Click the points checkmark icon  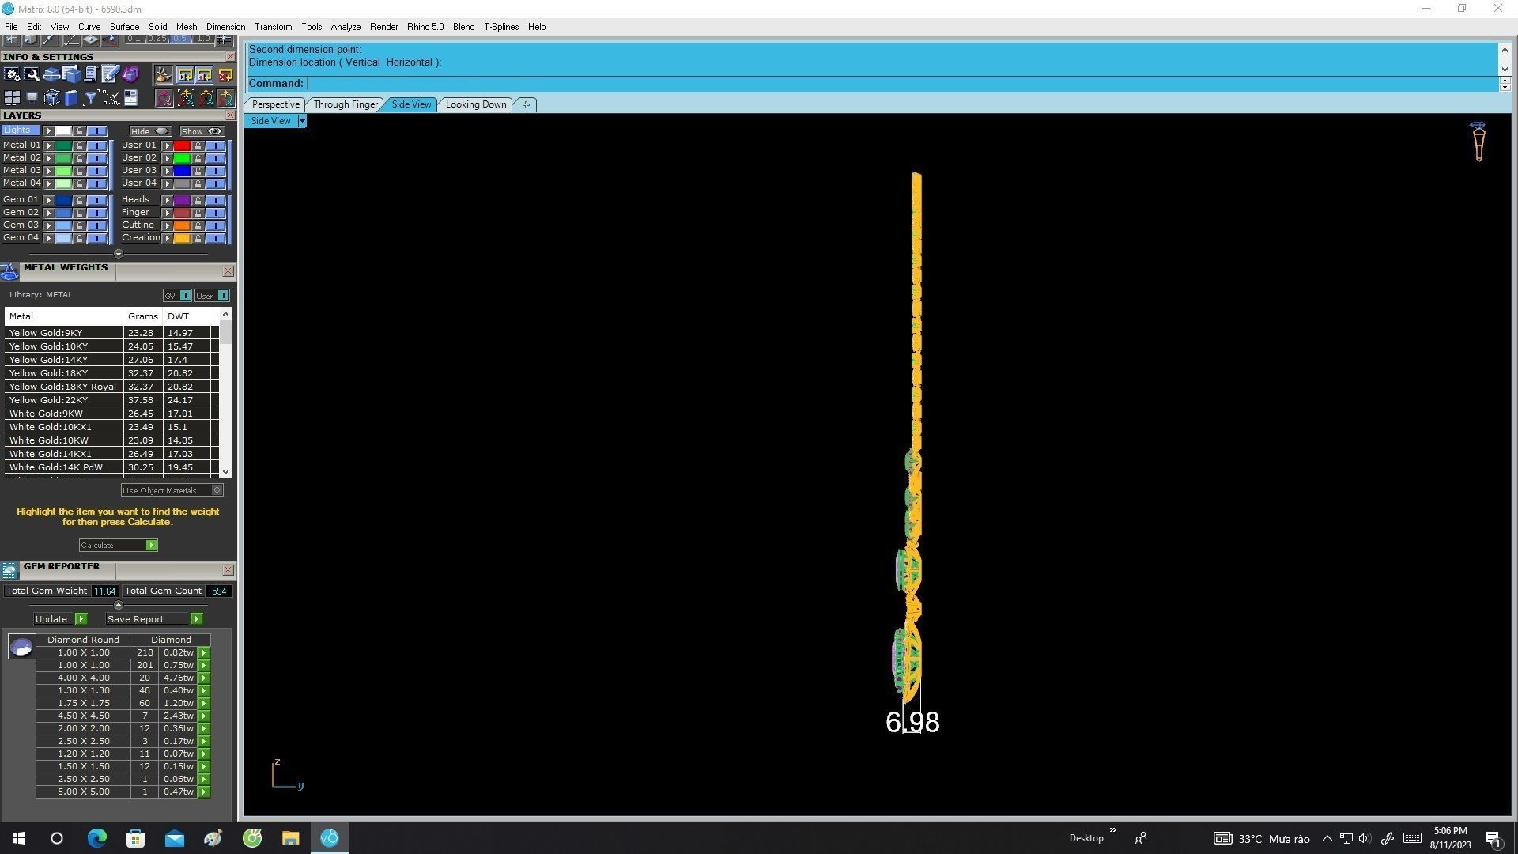pyautogui.click(x=111, y=98)
